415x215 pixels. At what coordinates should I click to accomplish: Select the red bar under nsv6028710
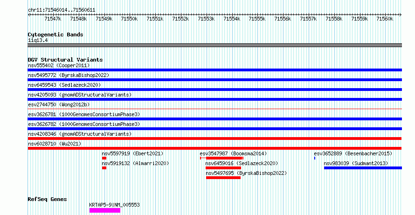click(x=214, y=148)
